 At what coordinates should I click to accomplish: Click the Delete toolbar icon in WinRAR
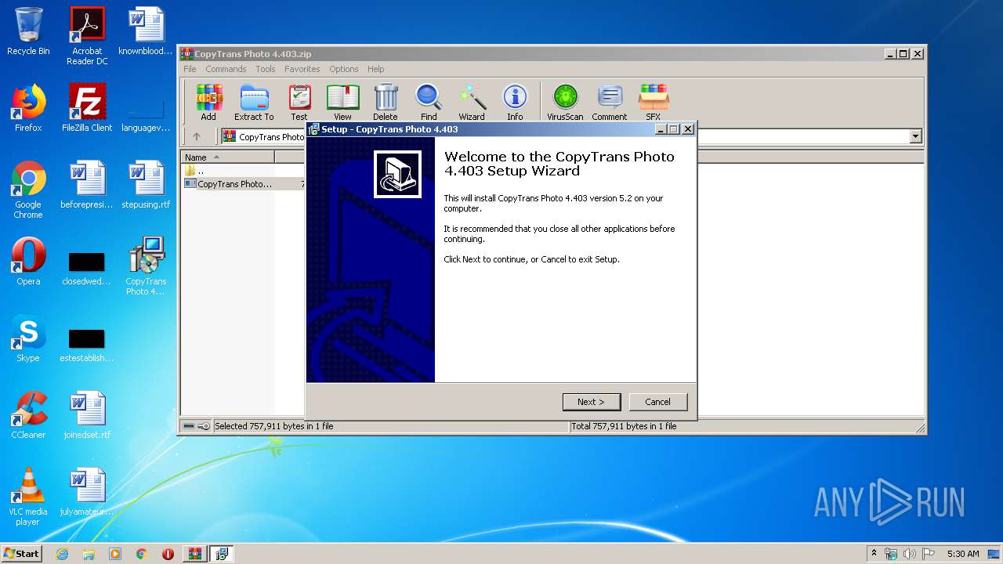[386, 103]
